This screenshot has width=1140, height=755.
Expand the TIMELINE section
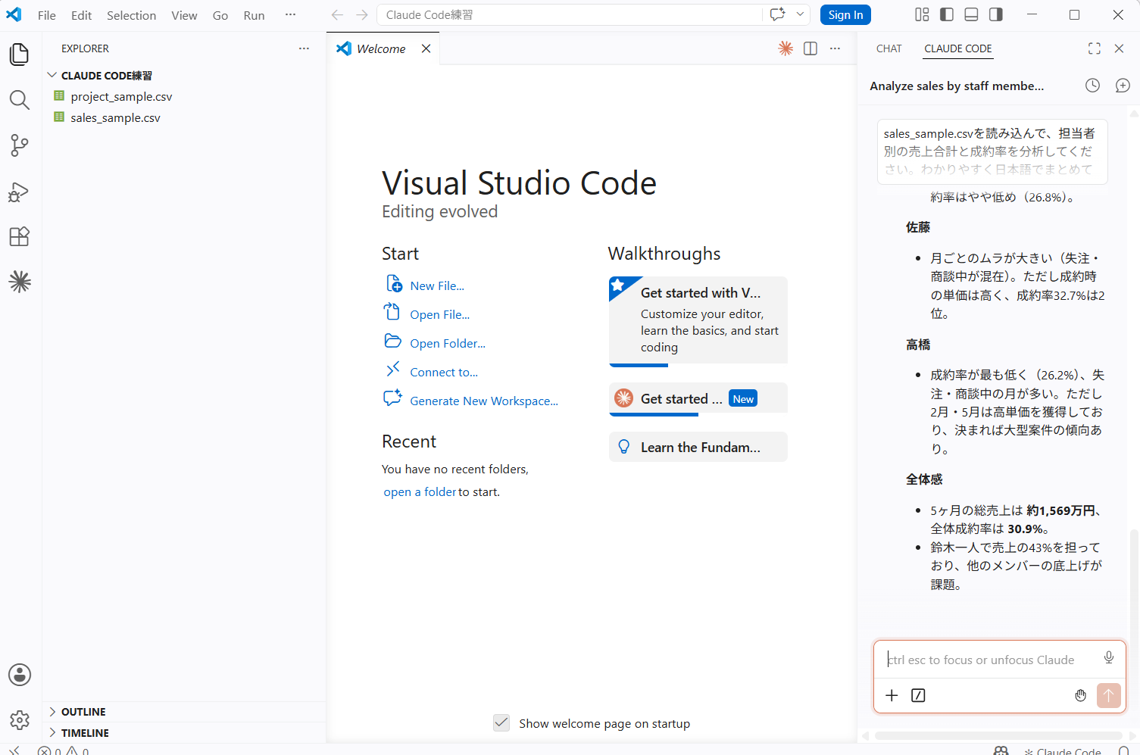pos(184,733)
